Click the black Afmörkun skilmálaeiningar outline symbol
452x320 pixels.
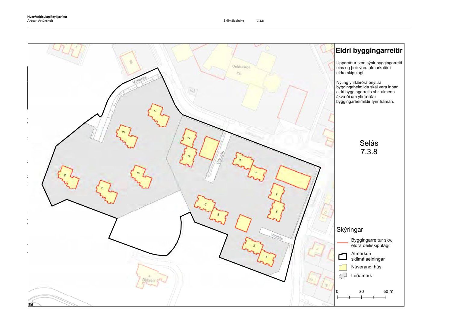tap(343, 256)
